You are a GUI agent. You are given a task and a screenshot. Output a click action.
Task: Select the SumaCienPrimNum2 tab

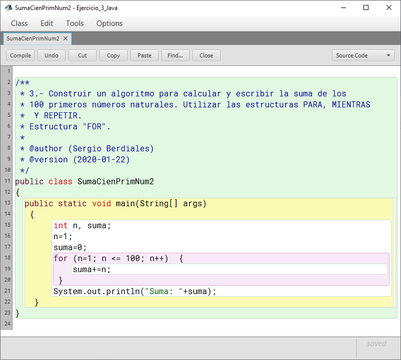[x=32, y=38]
